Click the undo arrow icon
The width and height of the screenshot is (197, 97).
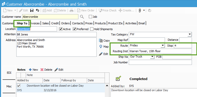tap(37, 10)
